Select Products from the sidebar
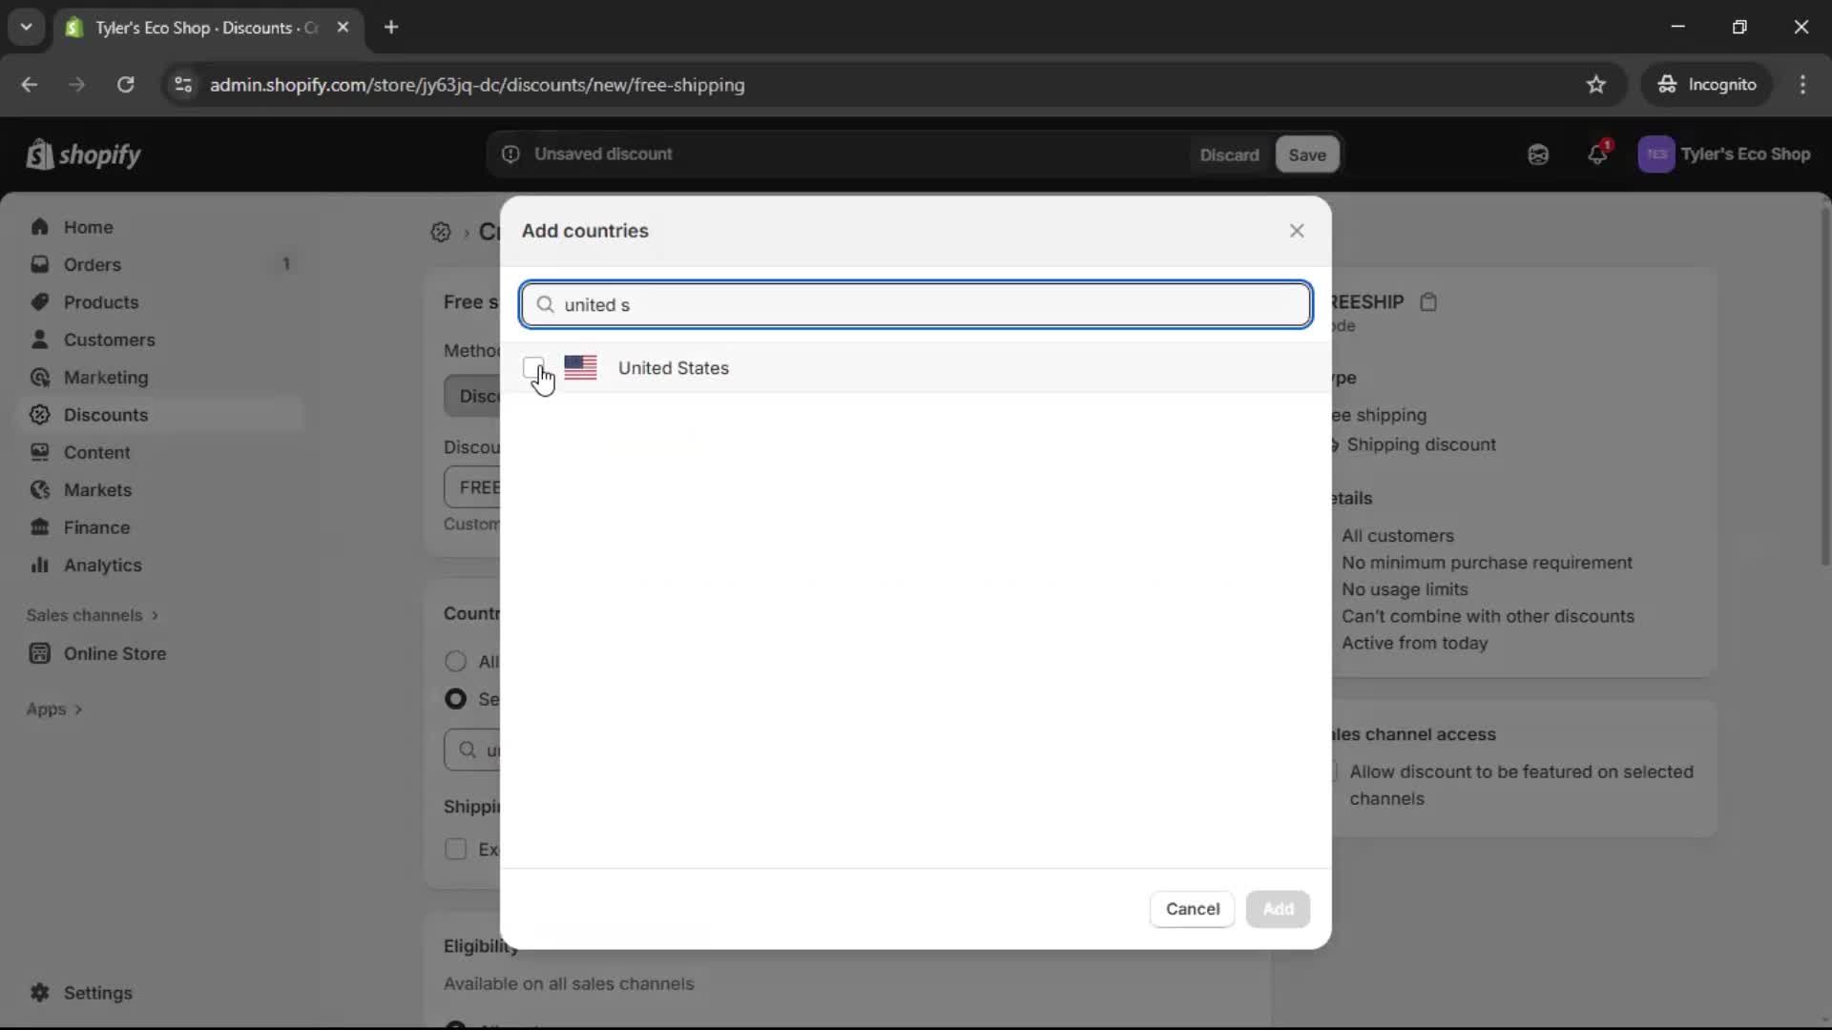 (x=101, y=302)
